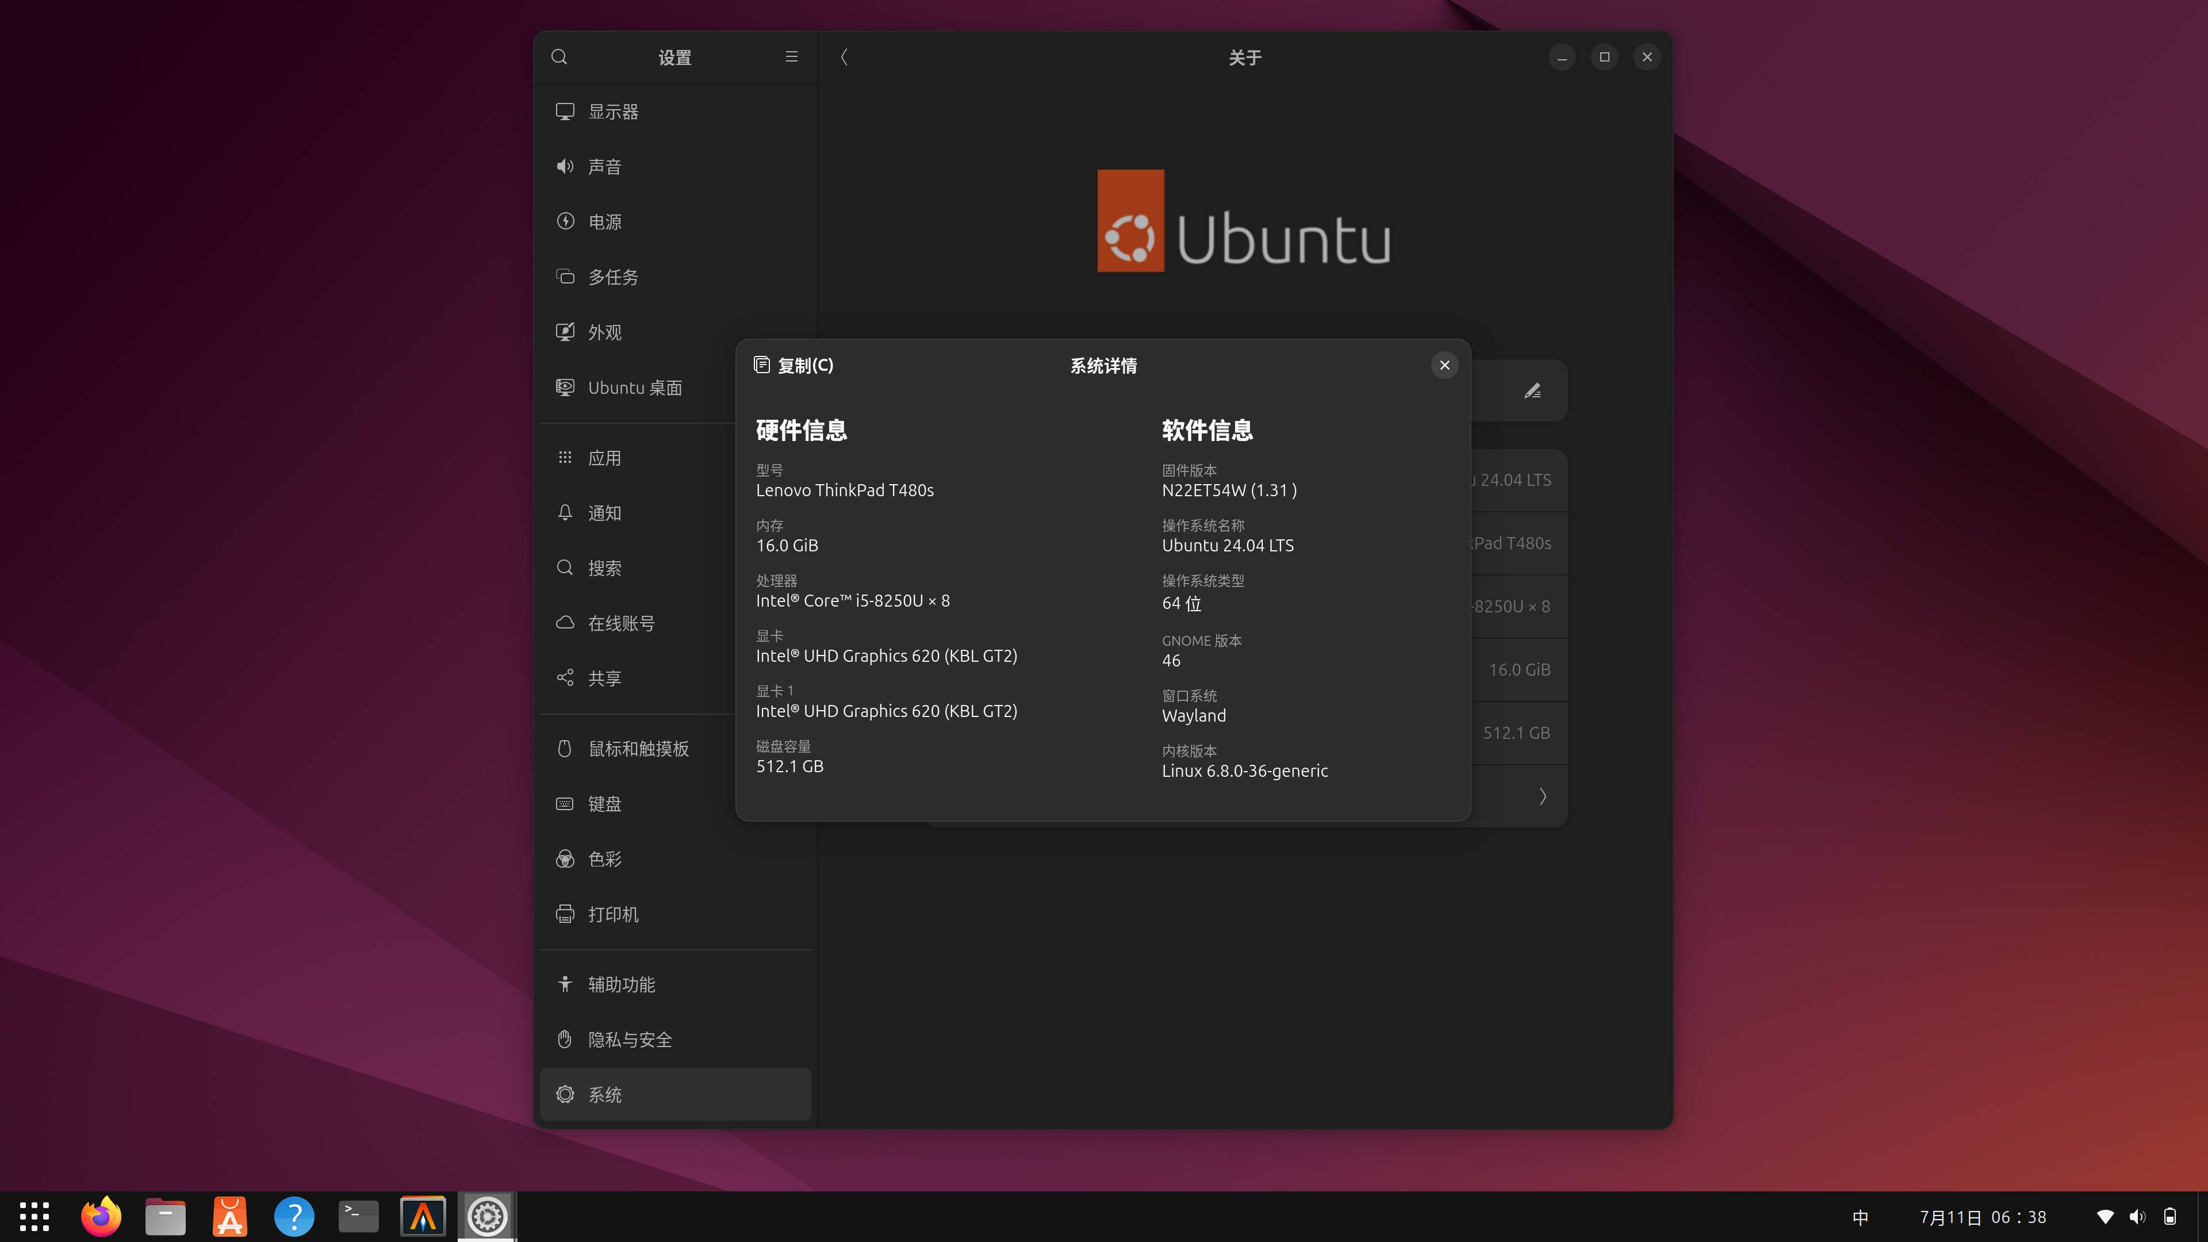Open Ubuntu 桌面 settings
Screen dimensions: 2208x1242
tap(637, 388)
